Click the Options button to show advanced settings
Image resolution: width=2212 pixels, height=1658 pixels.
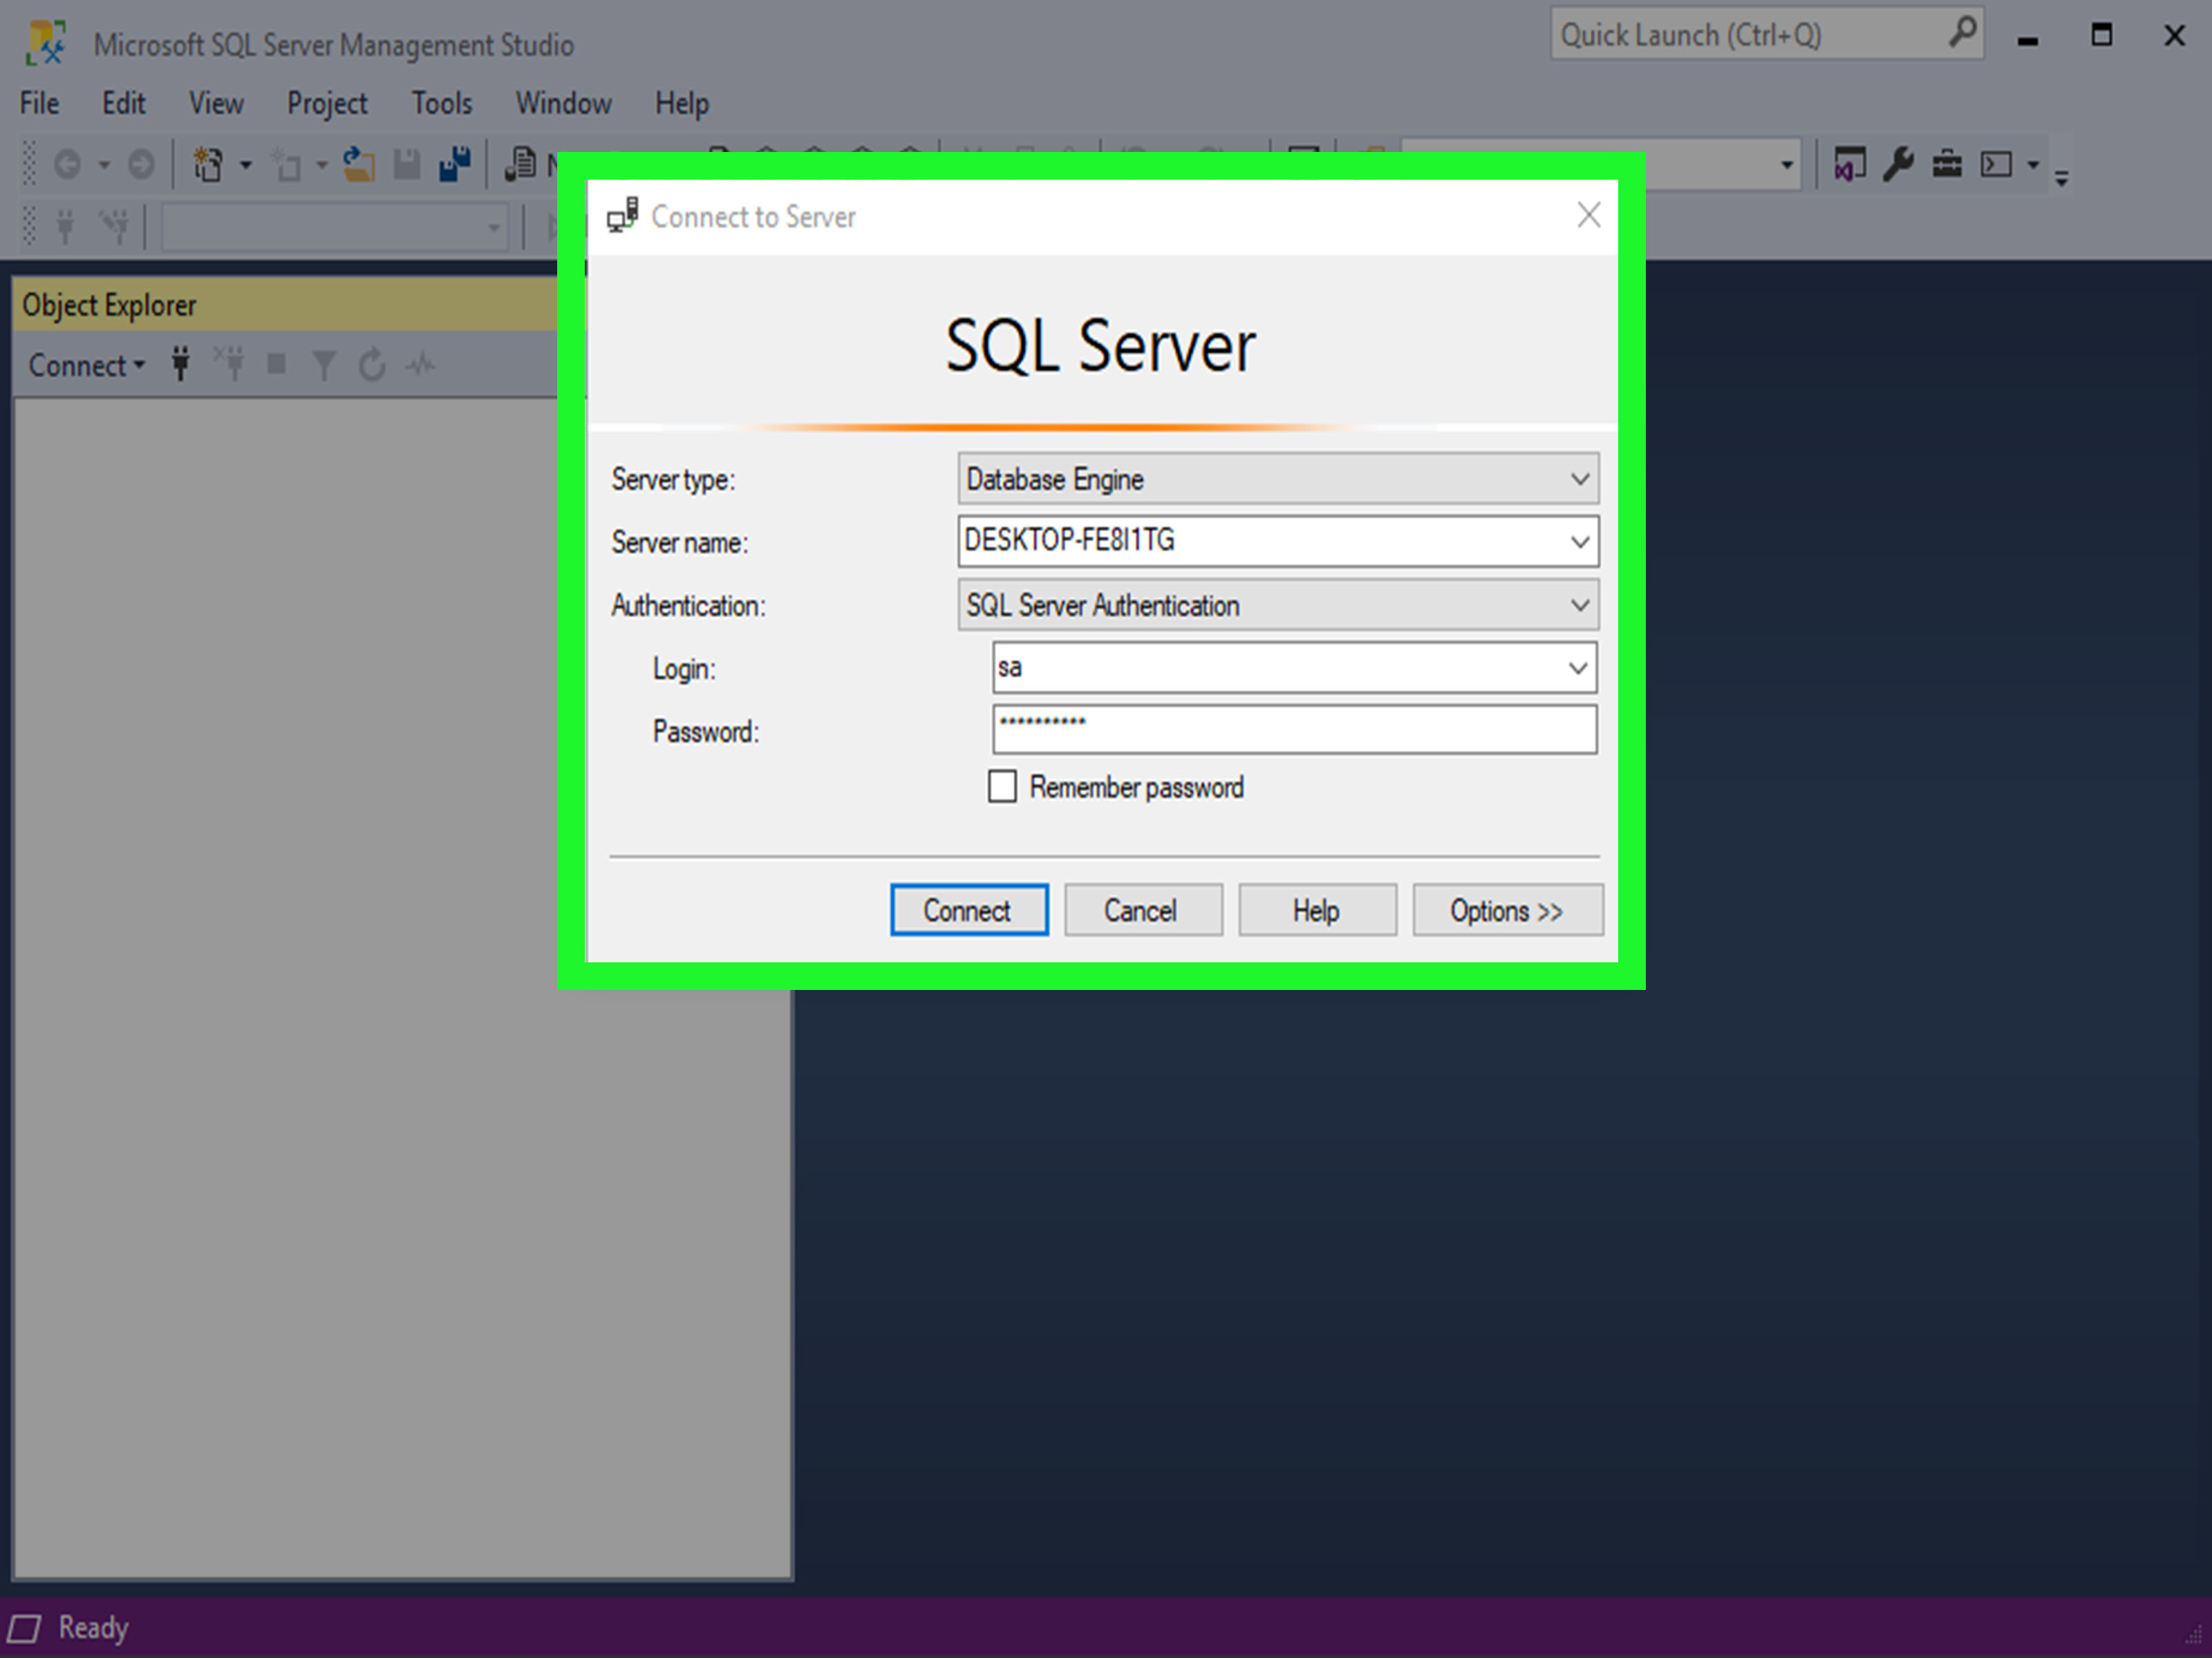1507,909
